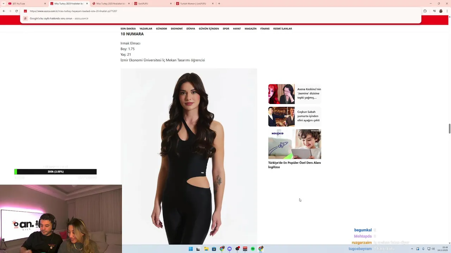Open a new browser tab

click(219, 4)
